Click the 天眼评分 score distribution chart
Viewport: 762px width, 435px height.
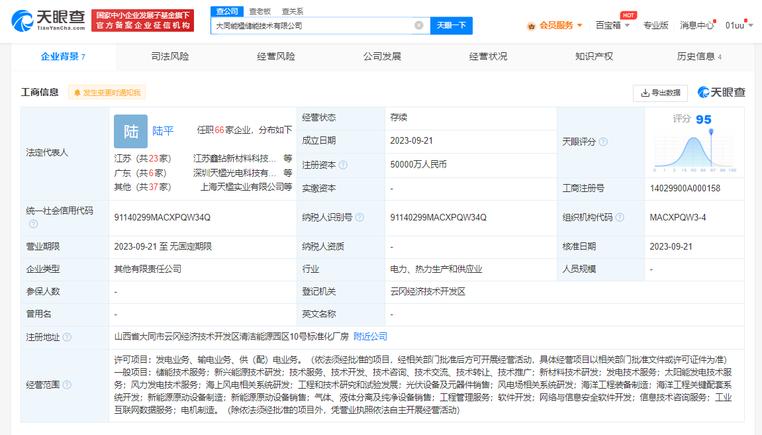694,151
